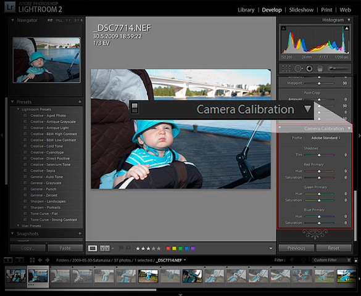Image resolution: width=361 pixels, height=296 pixels.
Task: Open Before/After view options arrow
Action: tap(112, 248)
